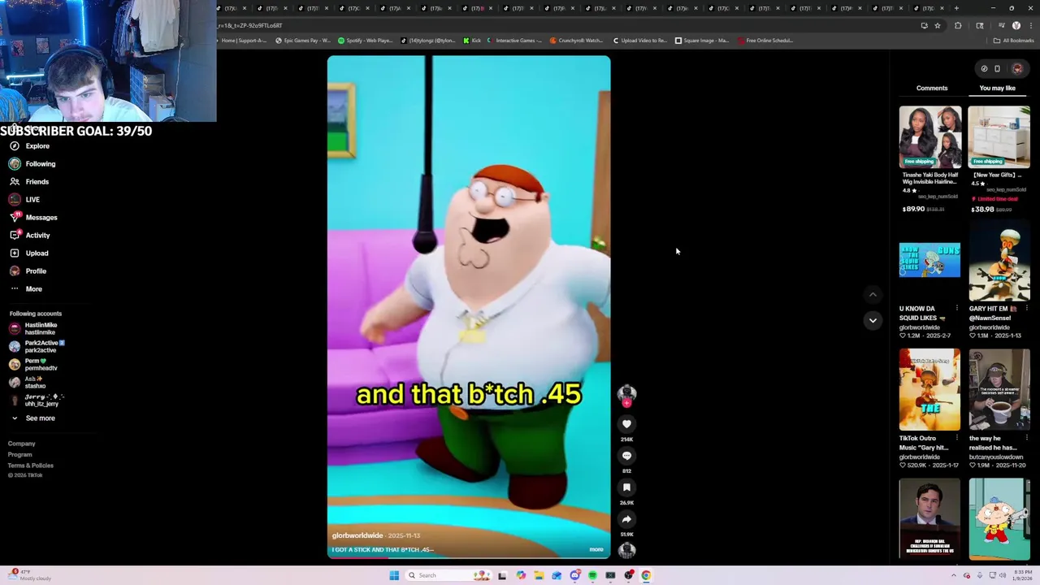1040x585 pixels.
Task: Open a new browser tab with the plus button
Action: tap(956, 8)
